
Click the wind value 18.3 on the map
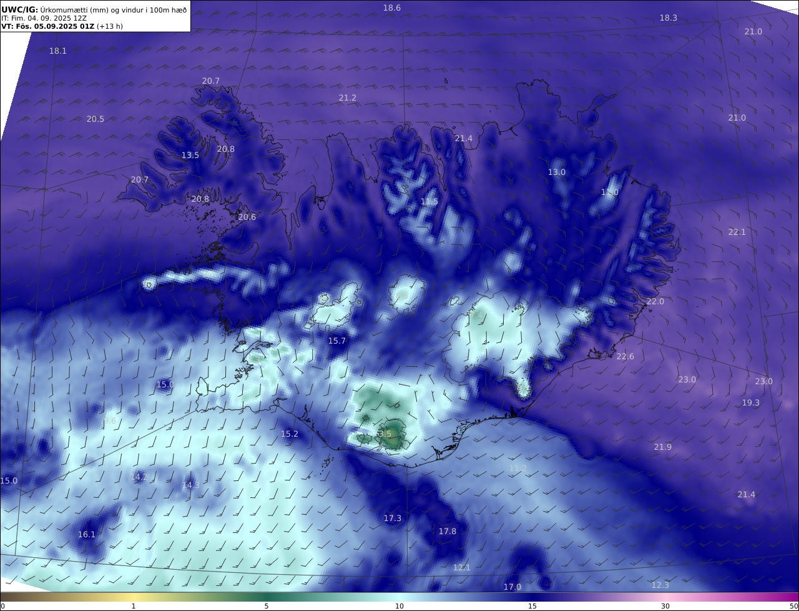point(669,18)
